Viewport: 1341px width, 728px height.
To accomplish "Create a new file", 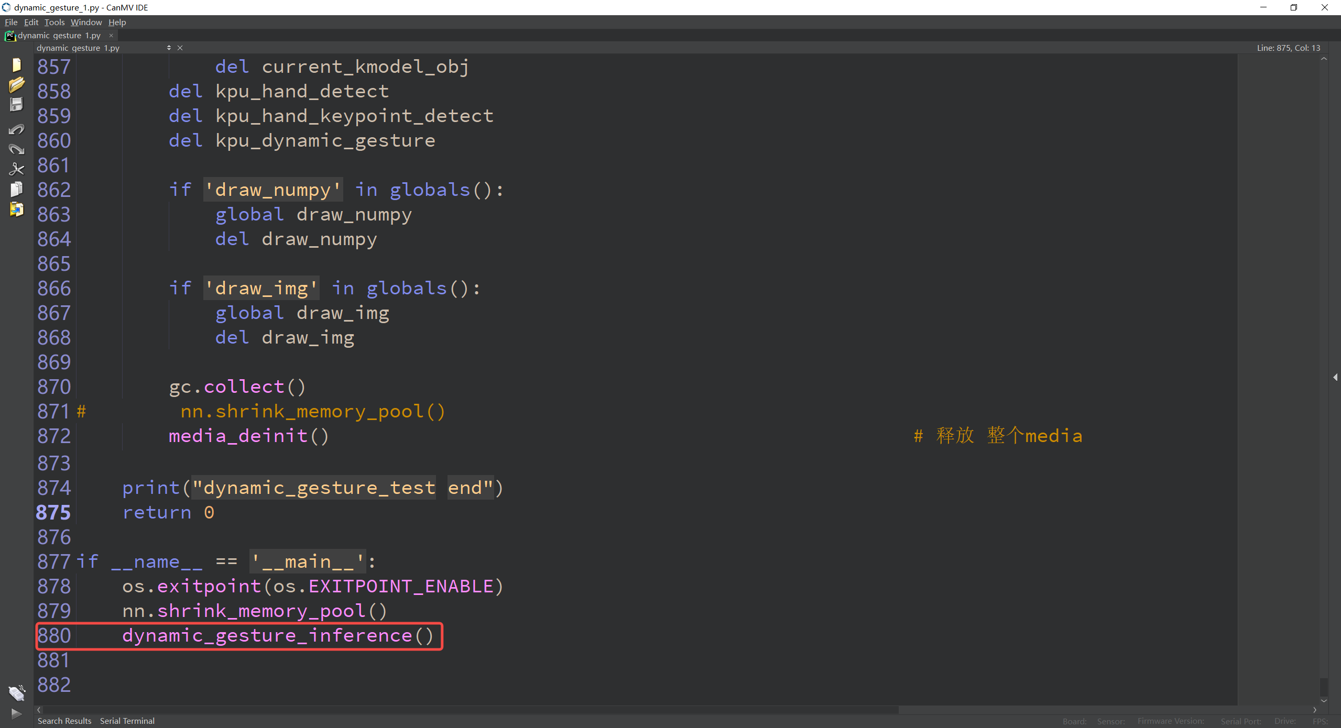I will [16, 65].
